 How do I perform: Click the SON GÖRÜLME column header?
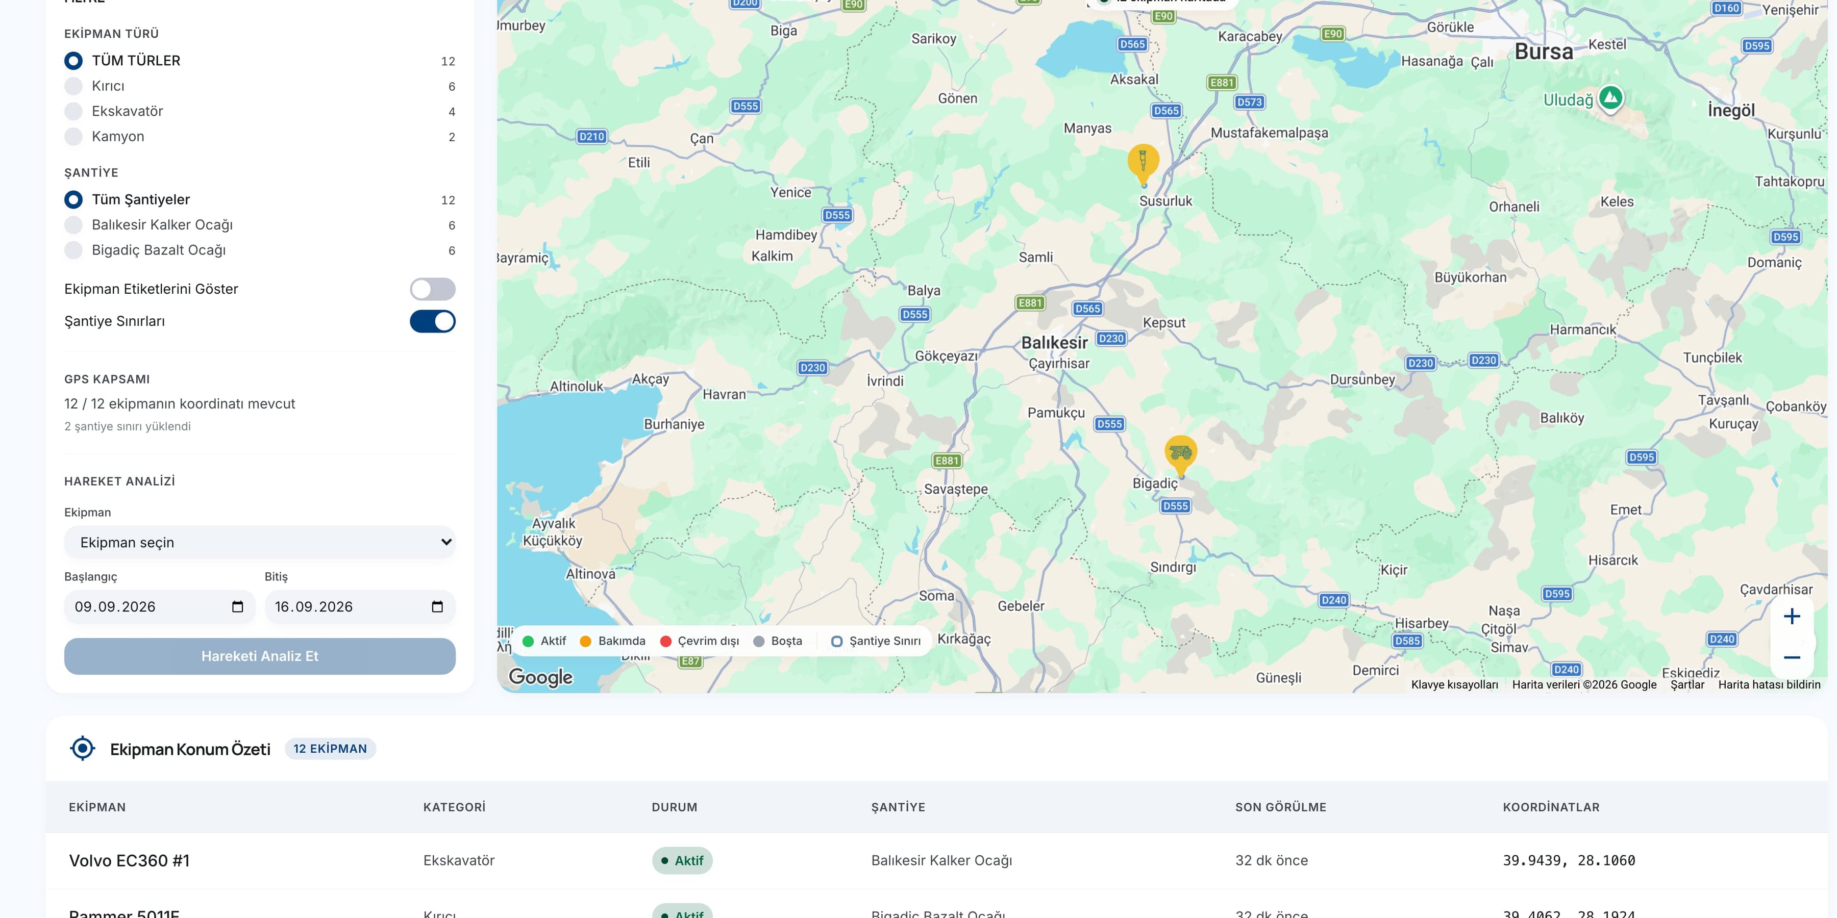tap(1281, 807)
